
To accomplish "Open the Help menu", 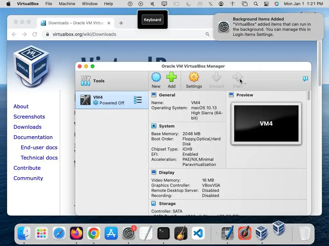I will [109, 4].
